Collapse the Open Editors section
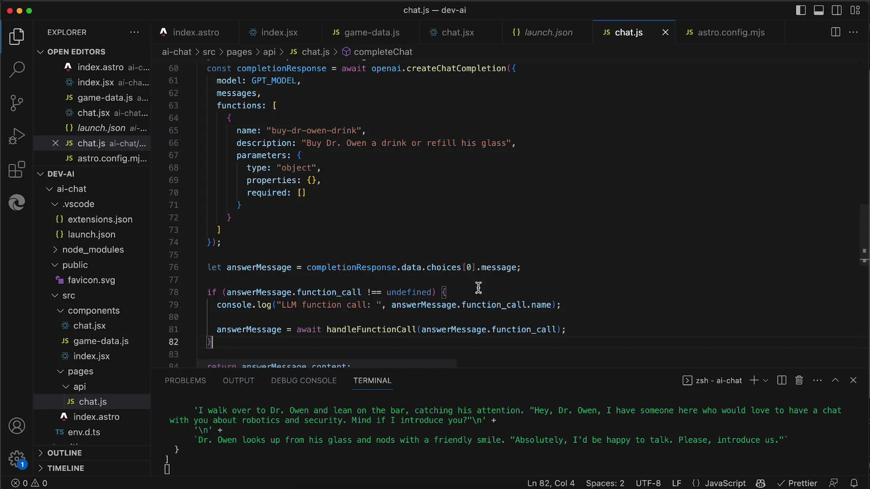 click(76, 52)
